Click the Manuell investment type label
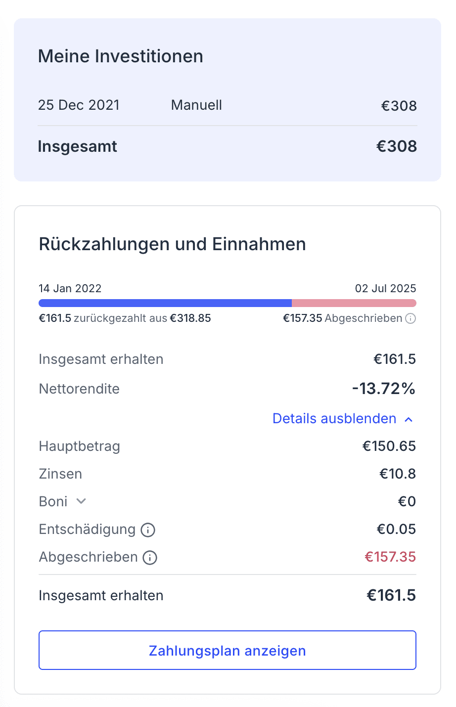 196,105
